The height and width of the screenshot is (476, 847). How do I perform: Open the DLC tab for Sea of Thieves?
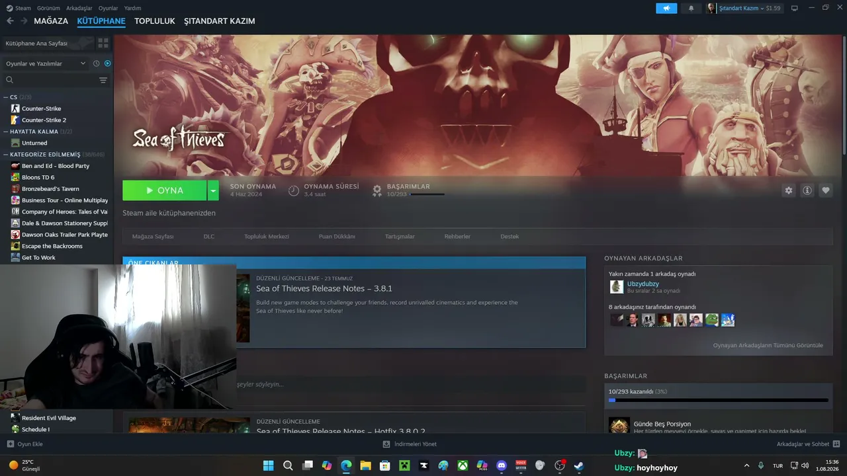pyautogui.click(x=209, y=237)
